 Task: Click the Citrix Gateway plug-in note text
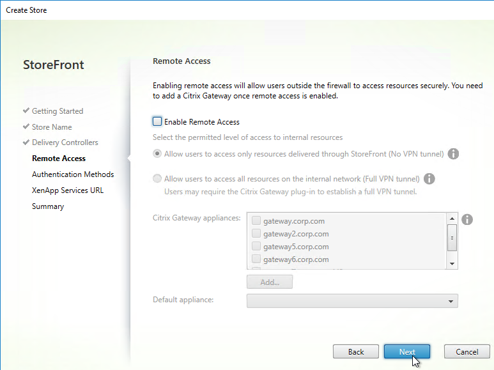[x=291, y=192]
